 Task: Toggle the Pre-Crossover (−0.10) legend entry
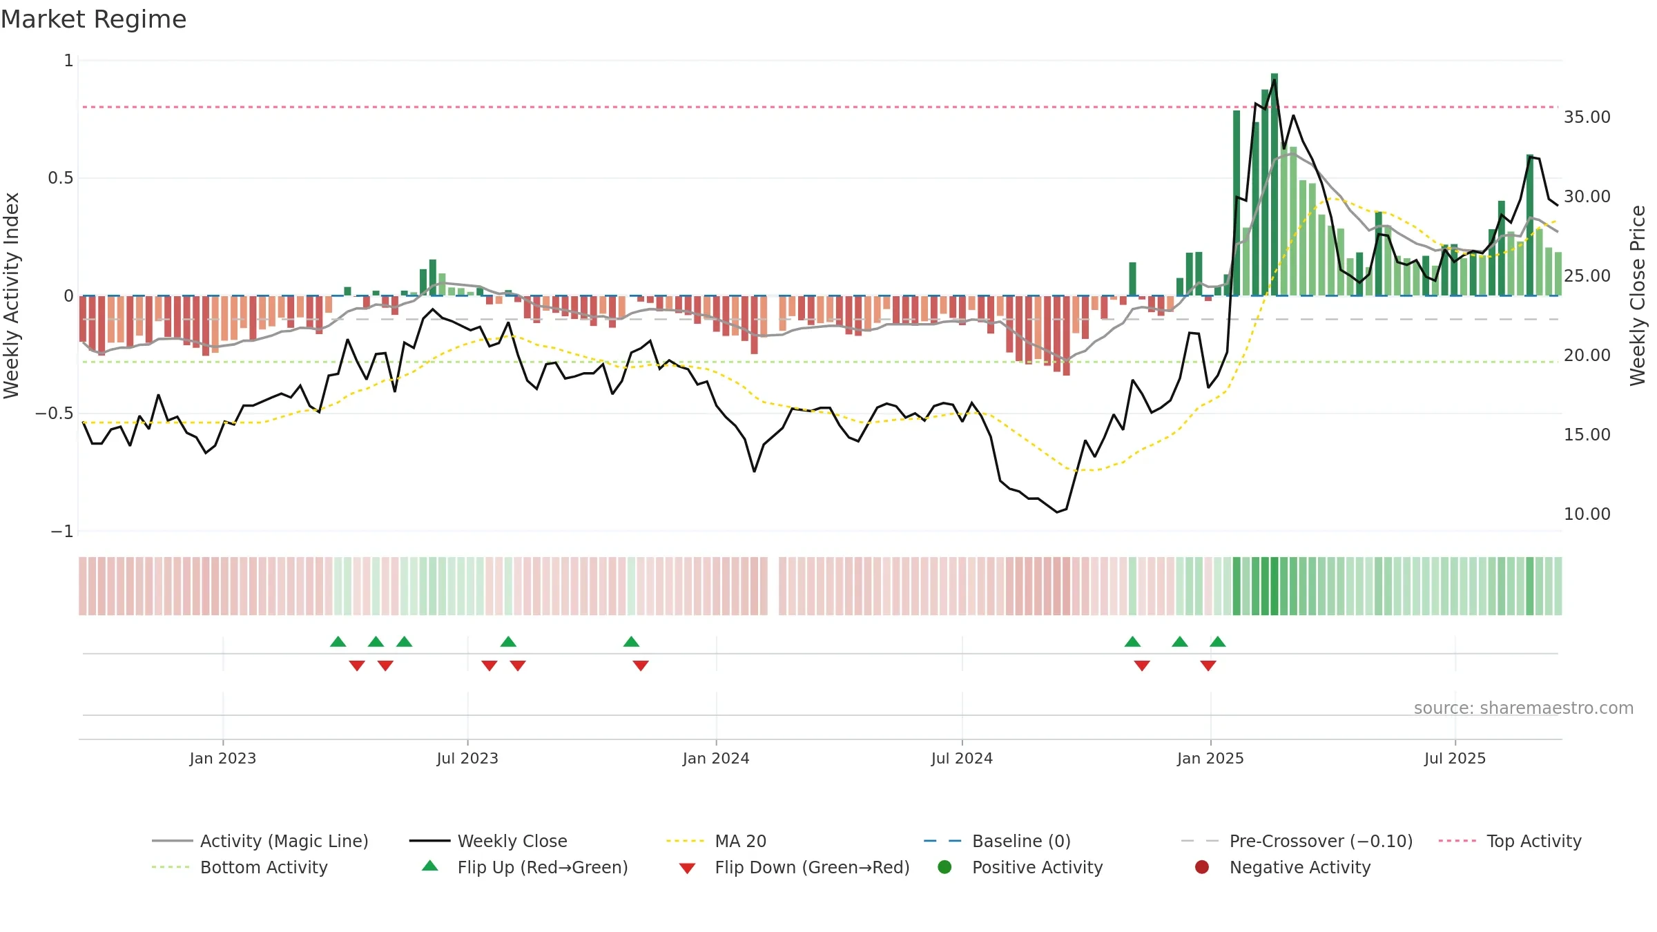[1297, 841]
